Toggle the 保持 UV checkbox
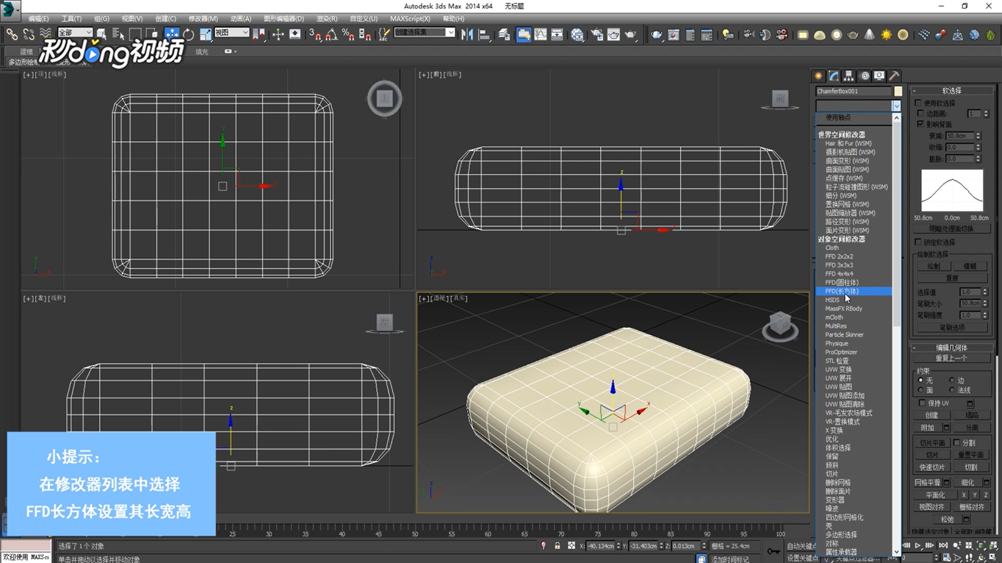 coord(922,403)
